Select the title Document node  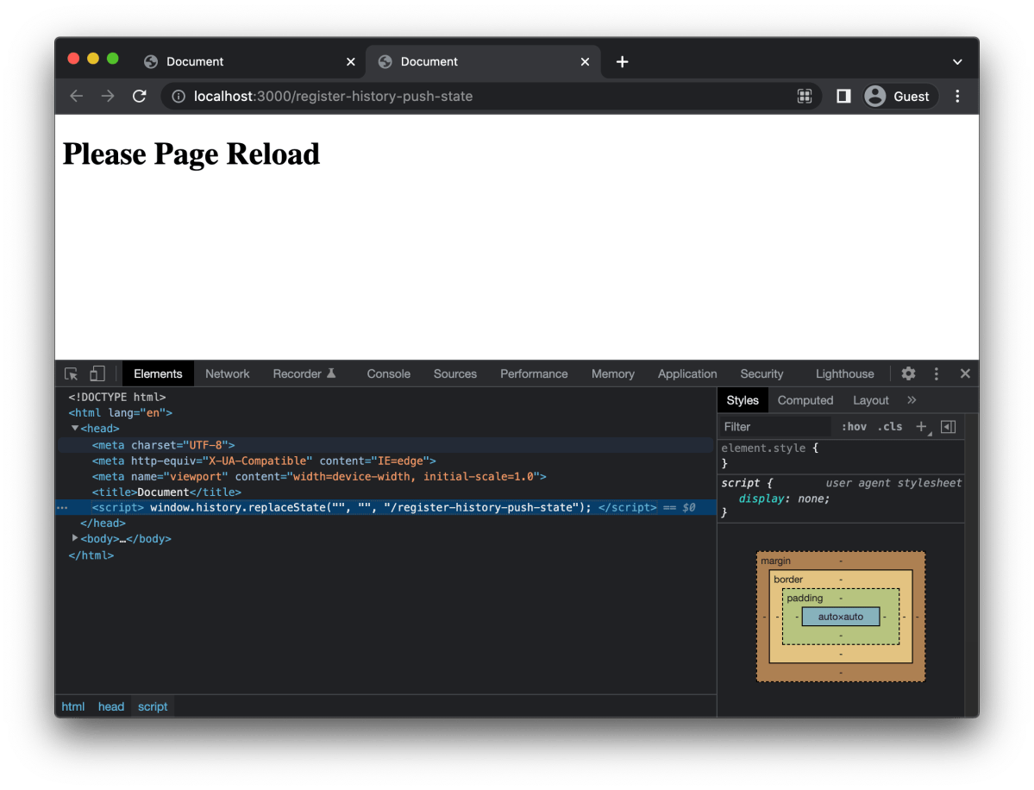(x=166, y=492)
